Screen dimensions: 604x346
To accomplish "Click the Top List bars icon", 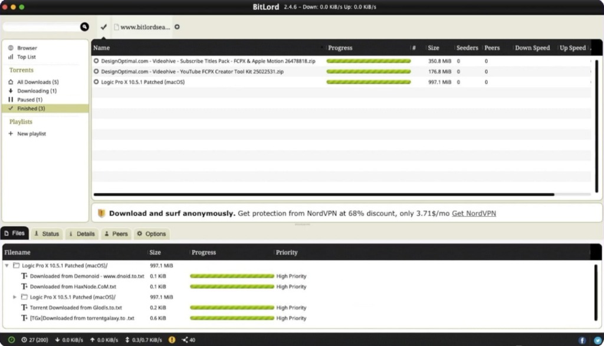I will click(x=11, y=57).
